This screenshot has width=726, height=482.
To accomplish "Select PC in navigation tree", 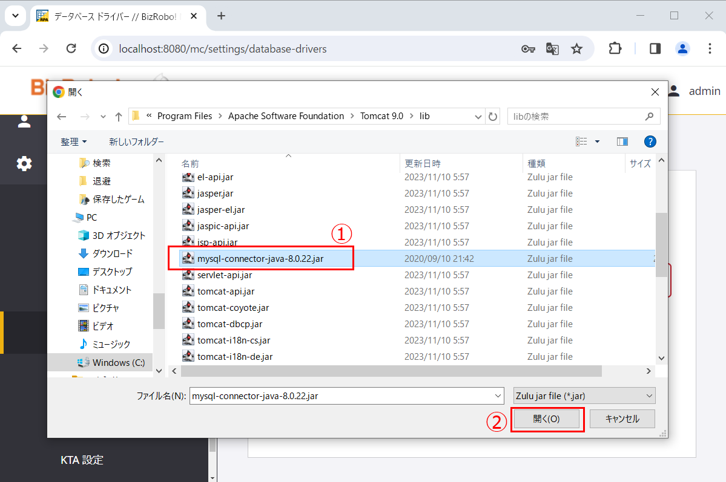I will (x=91, y=217).
